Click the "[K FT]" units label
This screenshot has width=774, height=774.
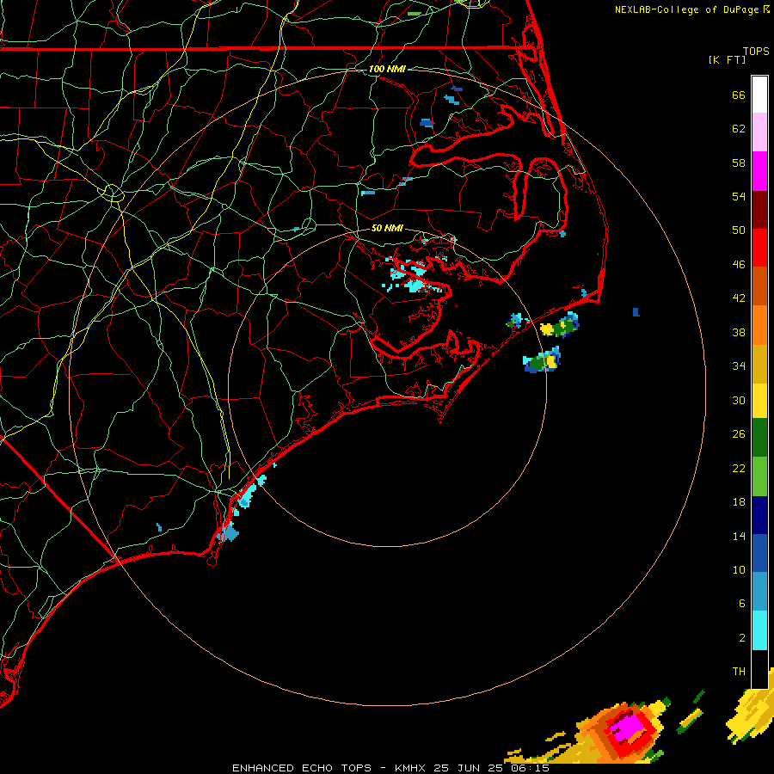(727, 59)
